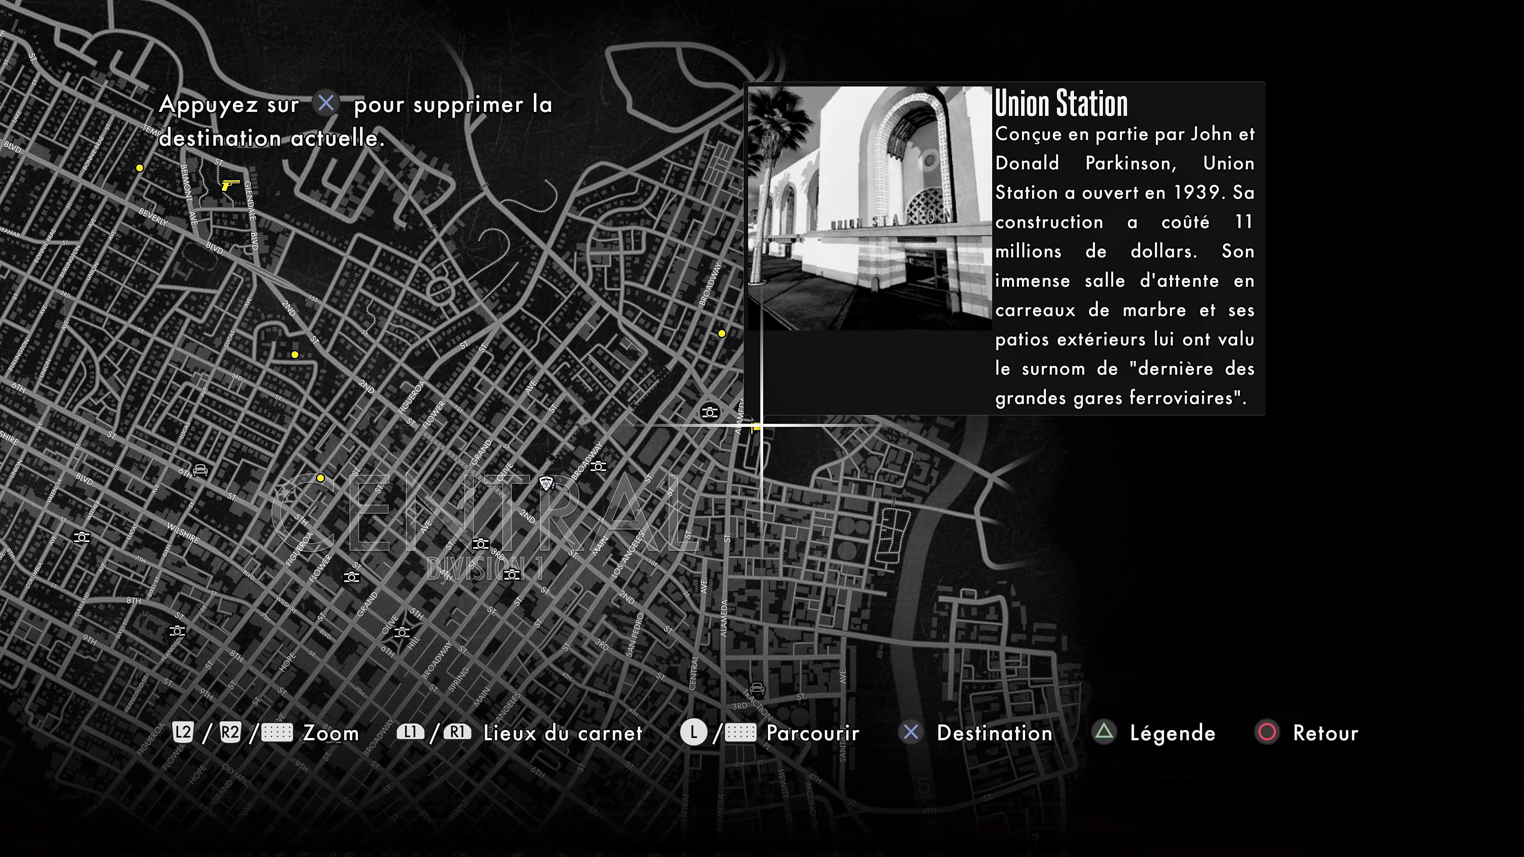Click the Union Station description paragraph

[1125, 265]
